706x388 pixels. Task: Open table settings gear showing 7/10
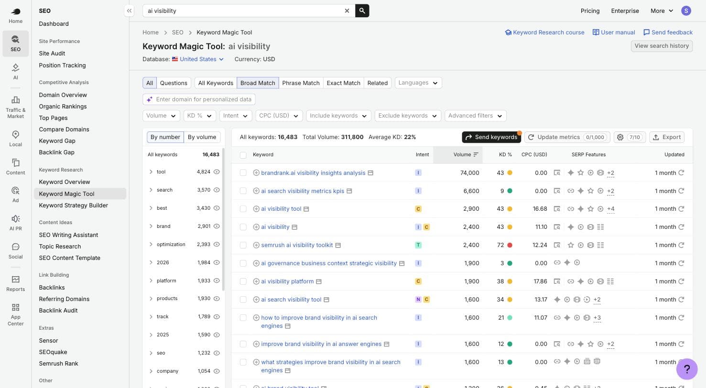630,137
